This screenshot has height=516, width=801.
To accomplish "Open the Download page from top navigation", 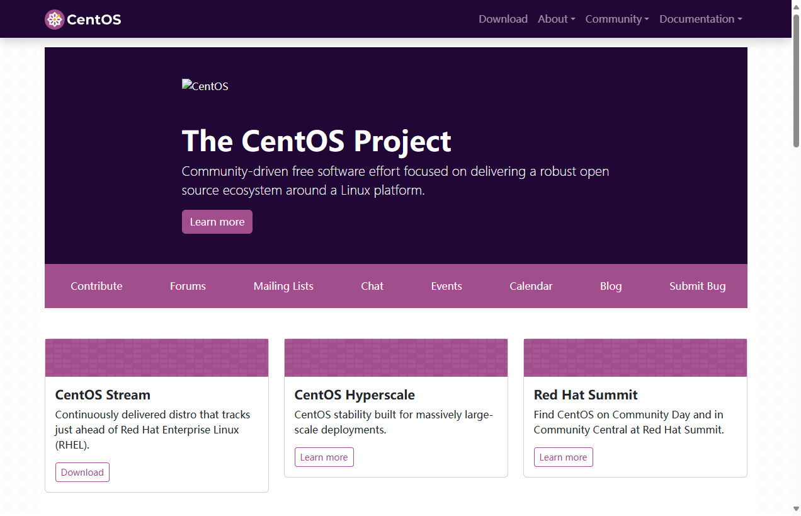I will tap(503, 19).
